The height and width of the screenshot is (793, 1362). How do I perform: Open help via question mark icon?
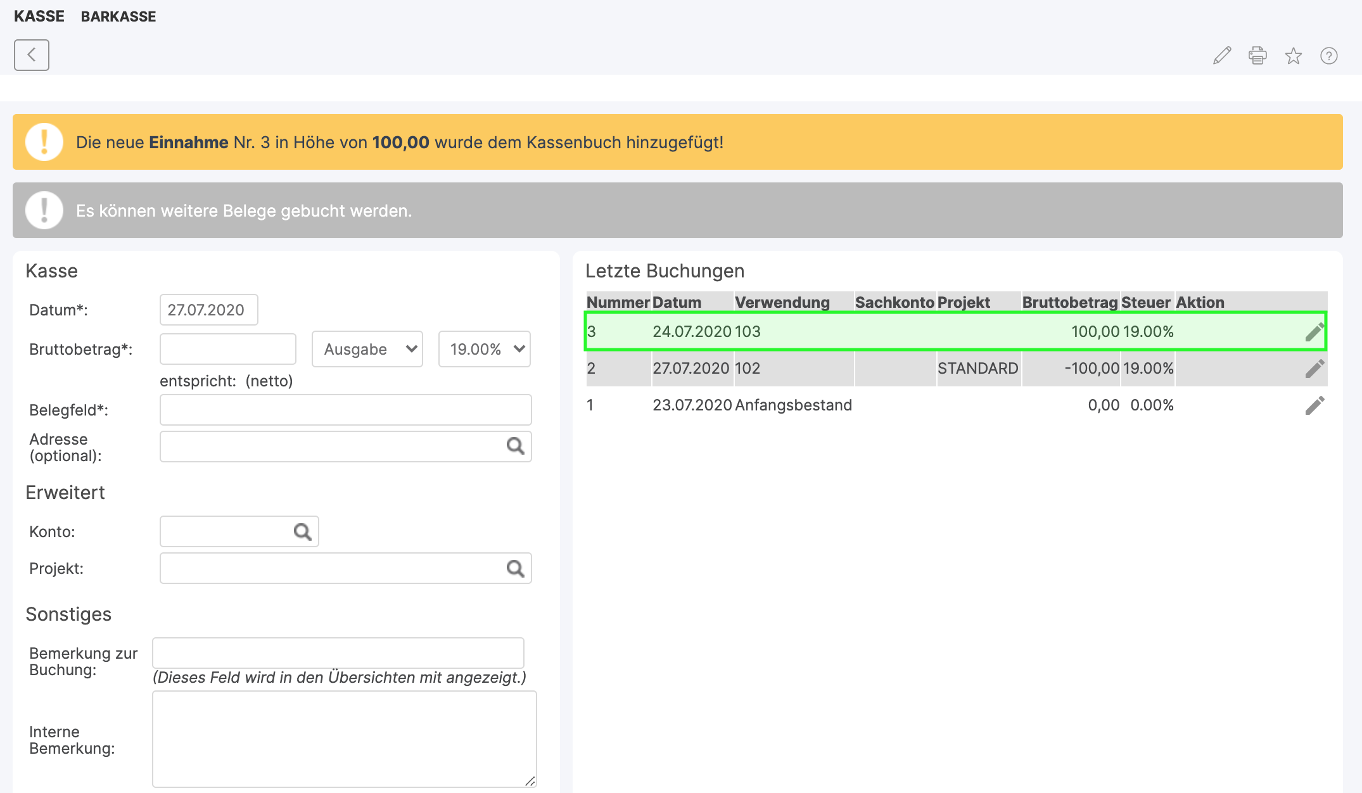click(1328, 56)
